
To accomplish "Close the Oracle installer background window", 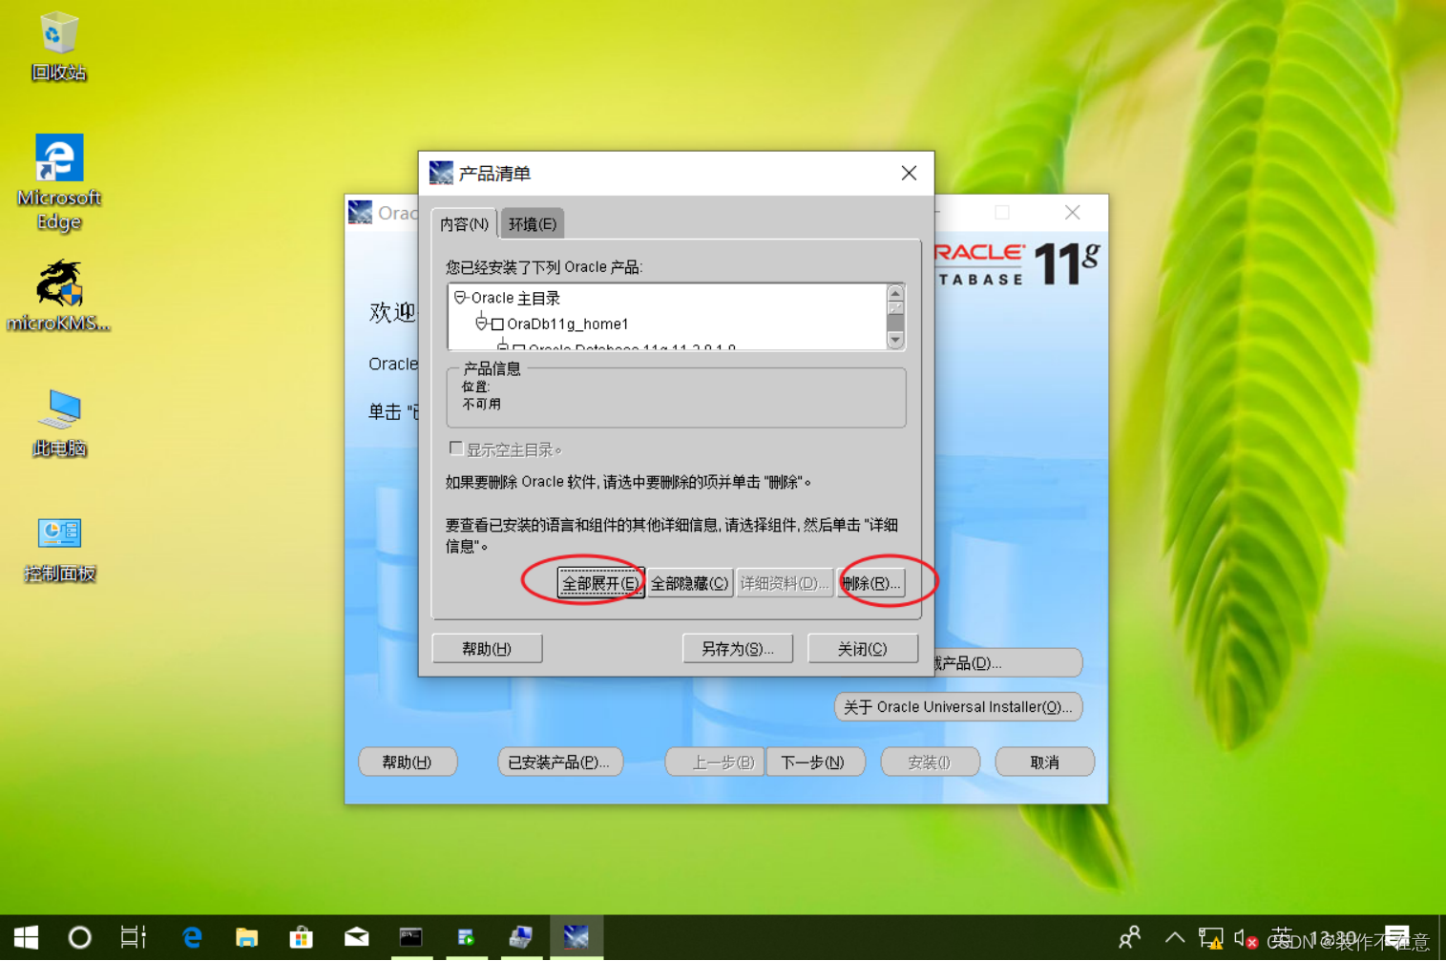I will 1073,213.
